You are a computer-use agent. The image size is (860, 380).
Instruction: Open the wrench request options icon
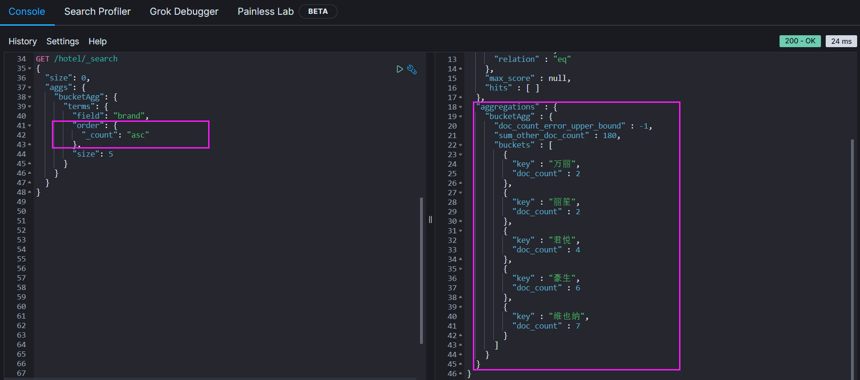tap(412, 70)
